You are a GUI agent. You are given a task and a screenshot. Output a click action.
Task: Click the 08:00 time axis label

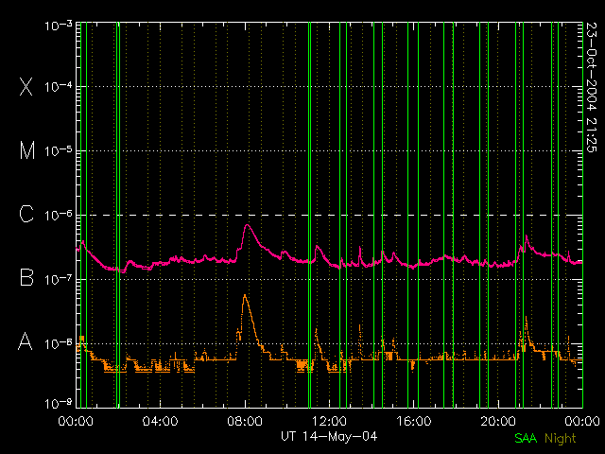245,421
